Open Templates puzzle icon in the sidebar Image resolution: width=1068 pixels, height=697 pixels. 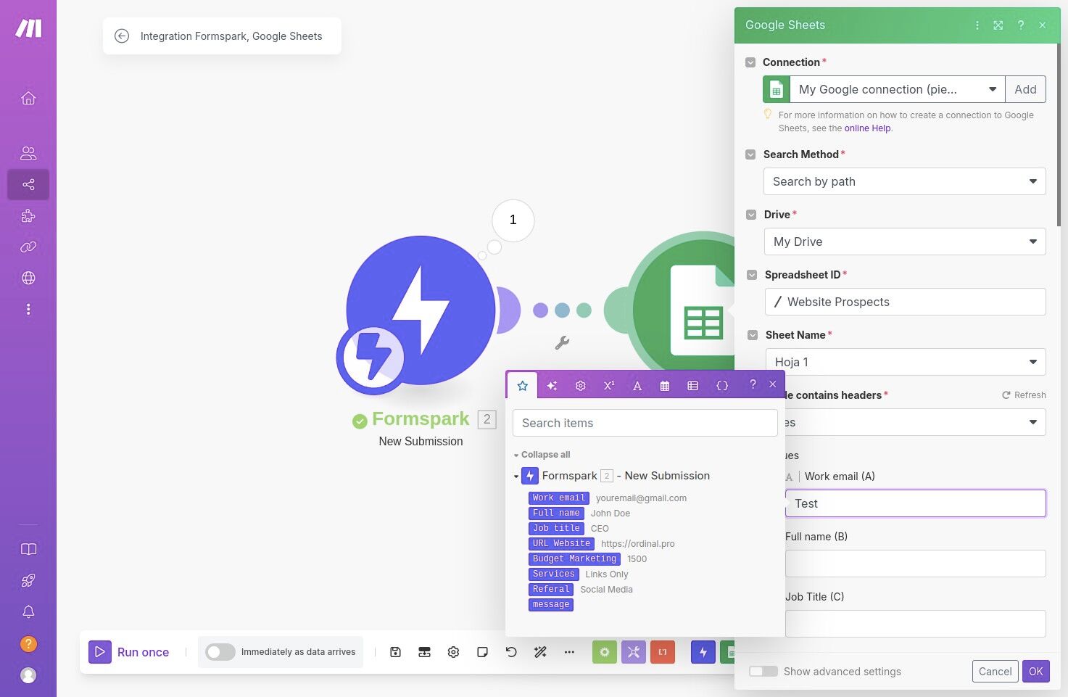(x=28, y=215)
